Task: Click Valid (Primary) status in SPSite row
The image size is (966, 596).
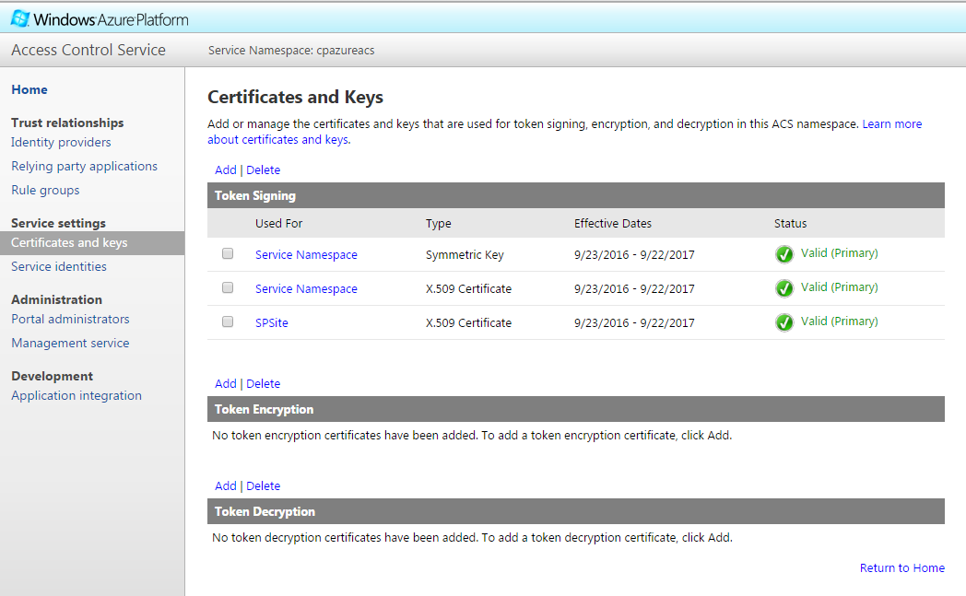Action: 839,321
